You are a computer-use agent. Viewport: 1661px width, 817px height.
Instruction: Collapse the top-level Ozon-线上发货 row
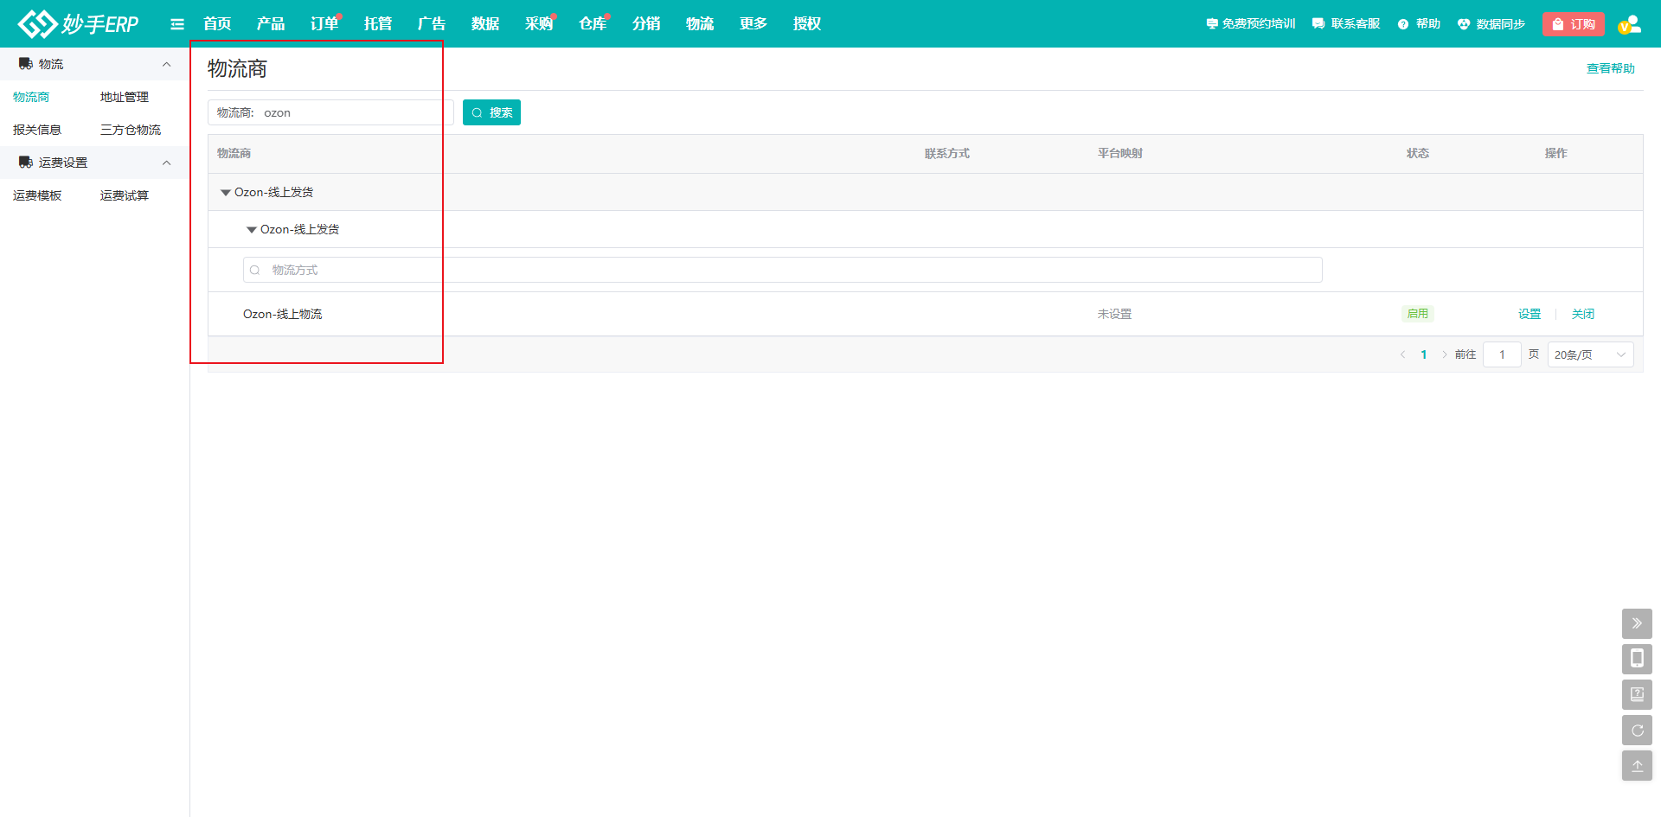point(226,193)
